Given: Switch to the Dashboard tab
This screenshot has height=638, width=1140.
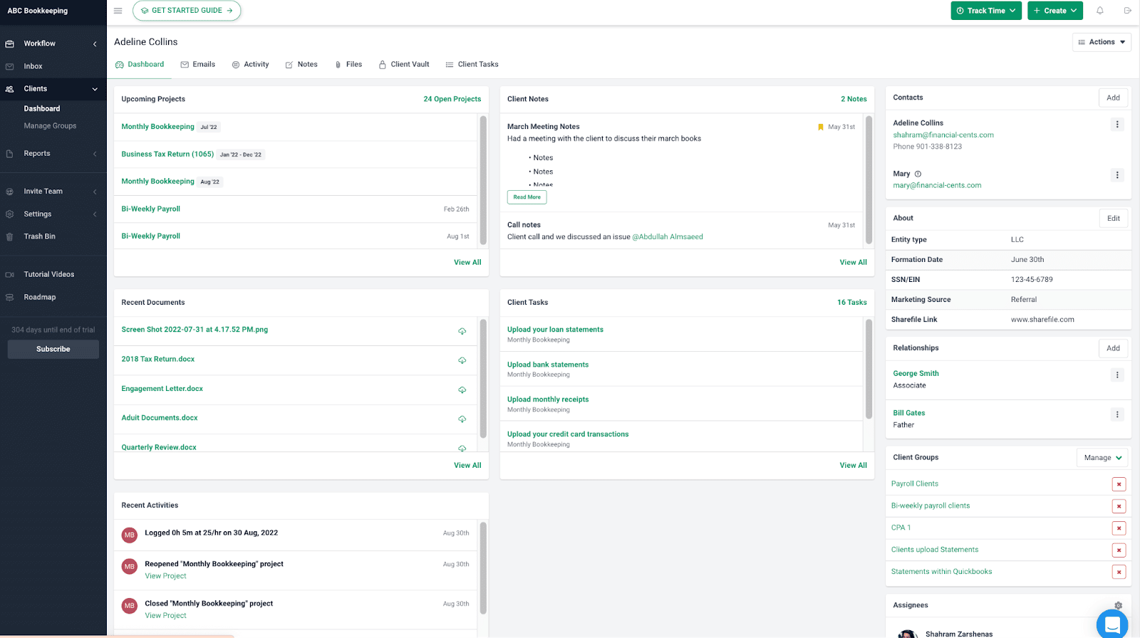Looking at the screenshot, I should (x=140, y=64).
